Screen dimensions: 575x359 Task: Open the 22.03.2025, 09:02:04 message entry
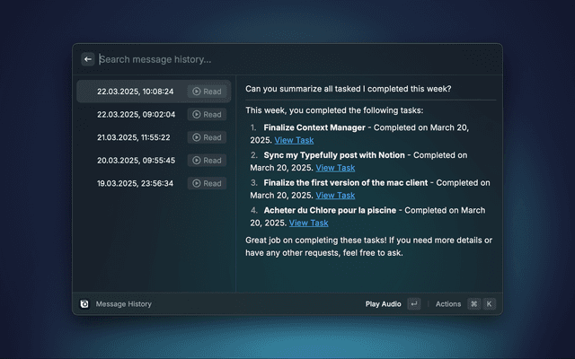coord(135,115)
